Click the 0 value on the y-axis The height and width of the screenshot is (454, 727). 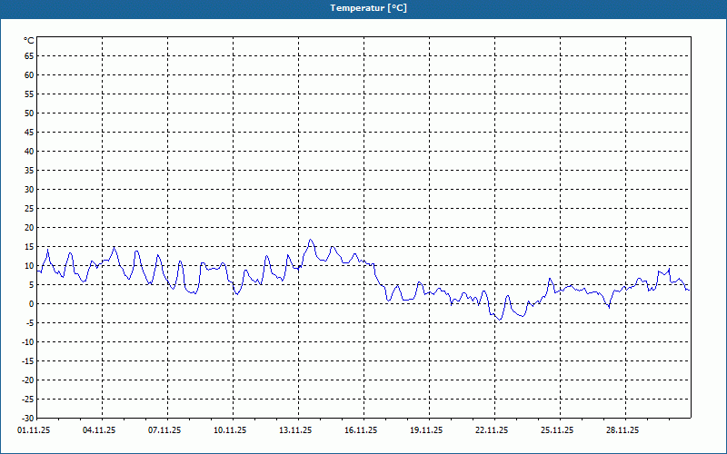[32, 304]
